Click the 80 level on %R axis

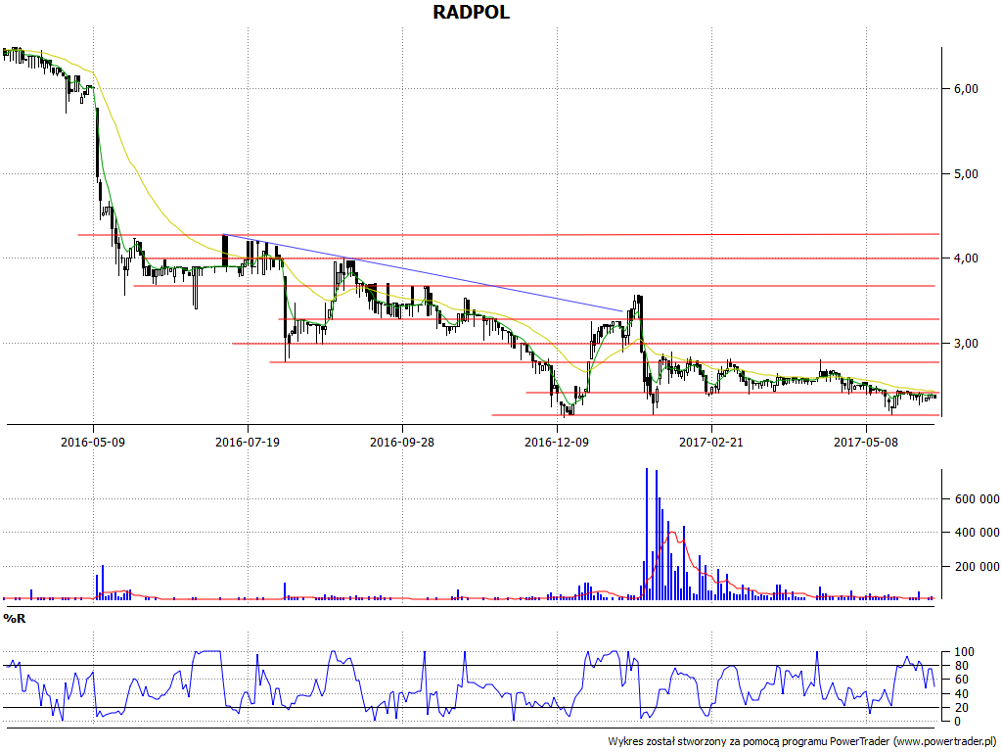point(961,666)
